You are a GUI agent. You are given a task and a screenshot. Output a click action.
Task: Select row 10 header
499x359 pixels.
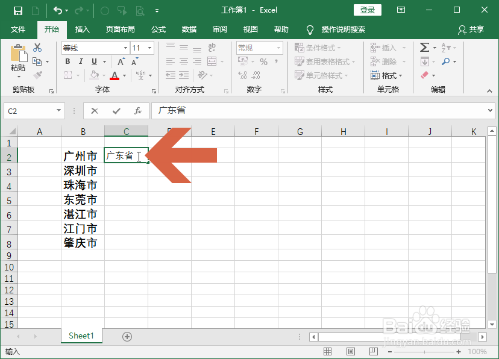pos(9,267)
